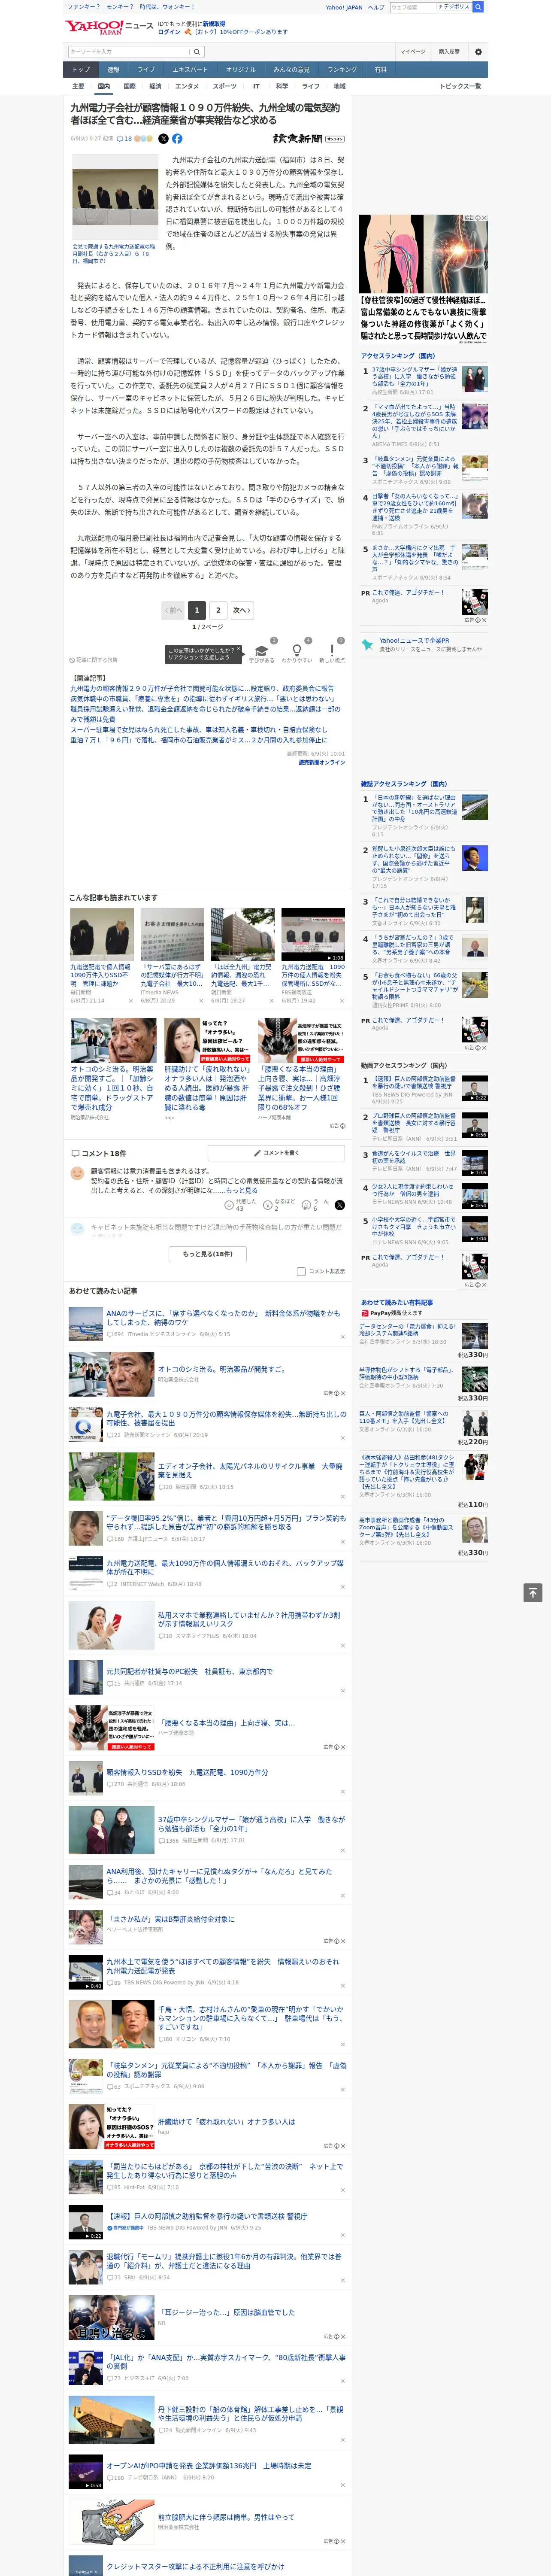551x2576 pixels.
Task: Share the article on Facebook
Action: coord(177,139)
